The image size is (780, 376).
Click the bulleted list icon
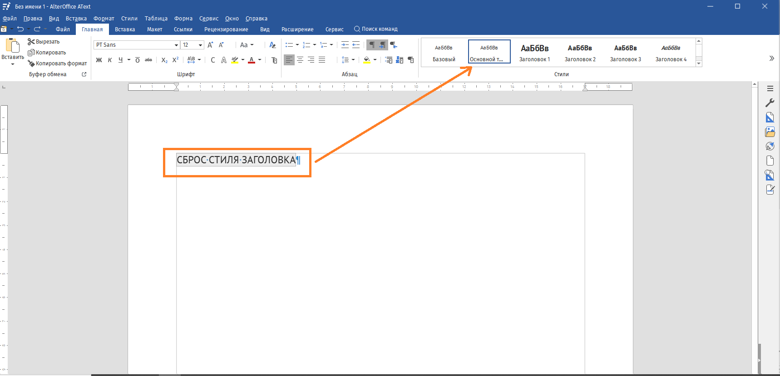click(289, 45)
